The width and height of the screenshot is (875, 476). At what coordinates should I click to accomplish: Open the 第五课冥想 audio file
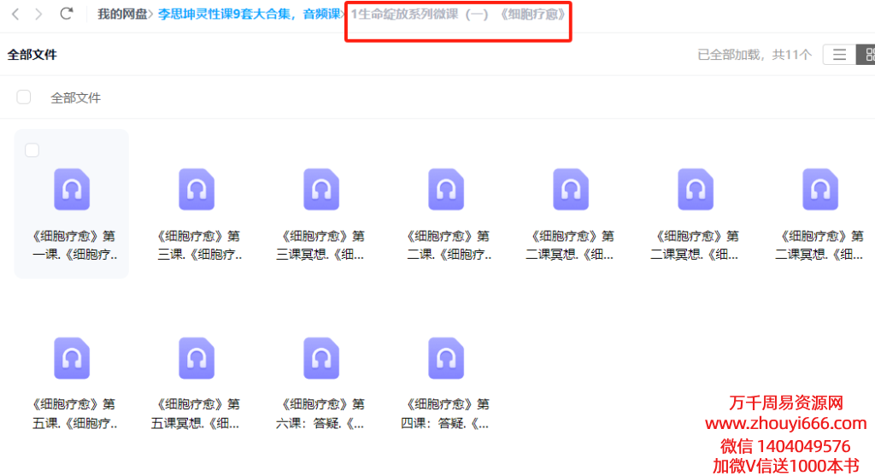click(197, 358)
